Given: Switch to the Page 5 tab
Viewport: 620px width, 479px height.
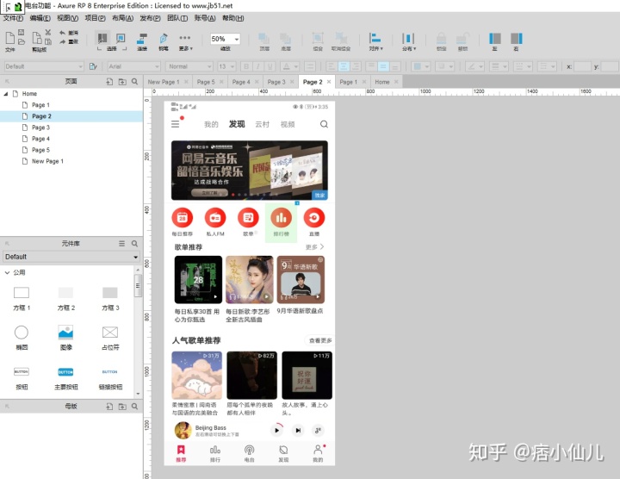Looking at the screenshot, I should click(206, 82).
